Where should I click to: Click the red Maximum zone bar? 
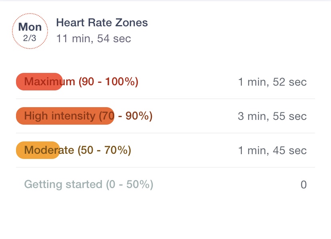pyautogui.click(x=39, y=82)
